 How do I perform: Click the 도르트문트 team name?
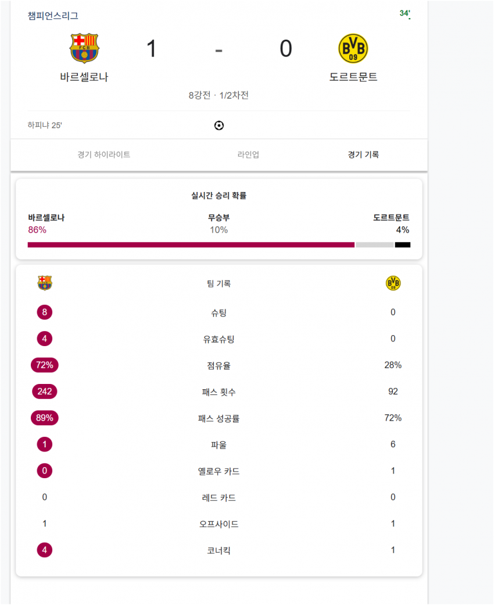click(x=353, y=77)
